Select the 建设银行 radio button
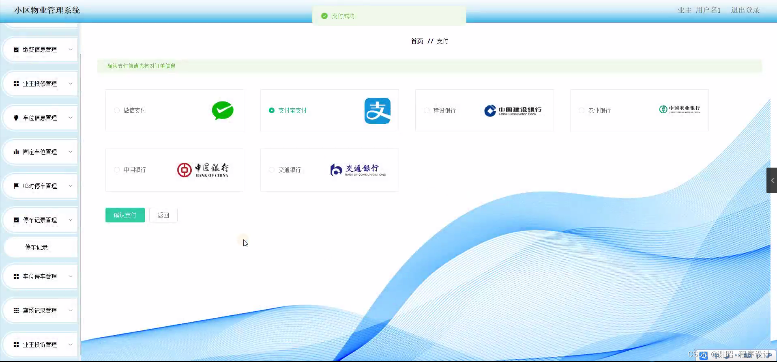Screen dimensions: 777x362 point(427,110)
